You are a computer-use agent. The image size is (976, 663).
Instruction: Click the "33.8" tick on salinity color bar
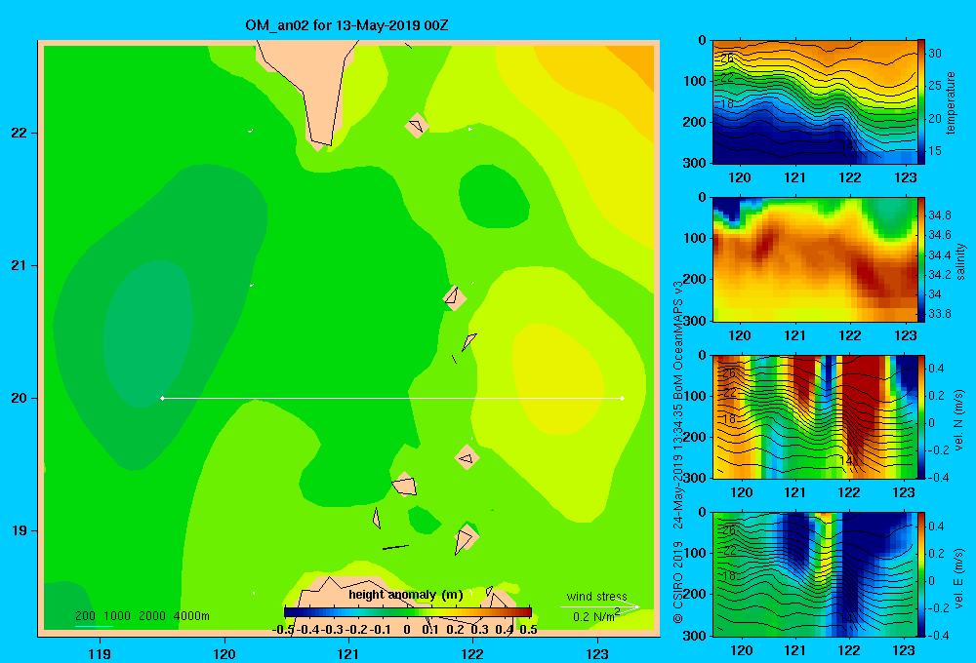tap(940, 314)
